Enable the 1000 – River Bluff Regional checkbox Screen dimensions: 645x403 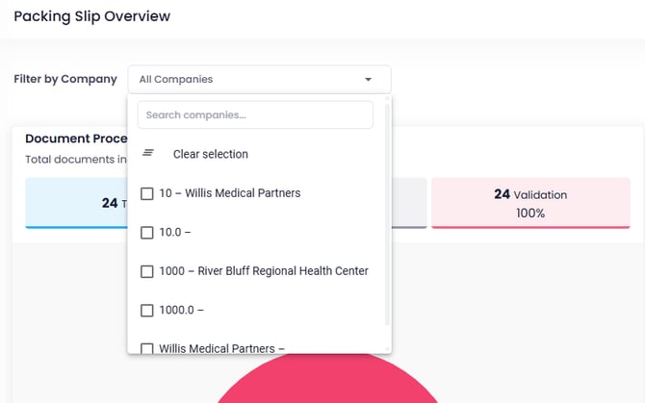[147, 271]
